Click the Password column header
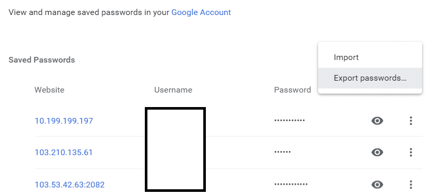The image size is (435, 196). (292, 90)
